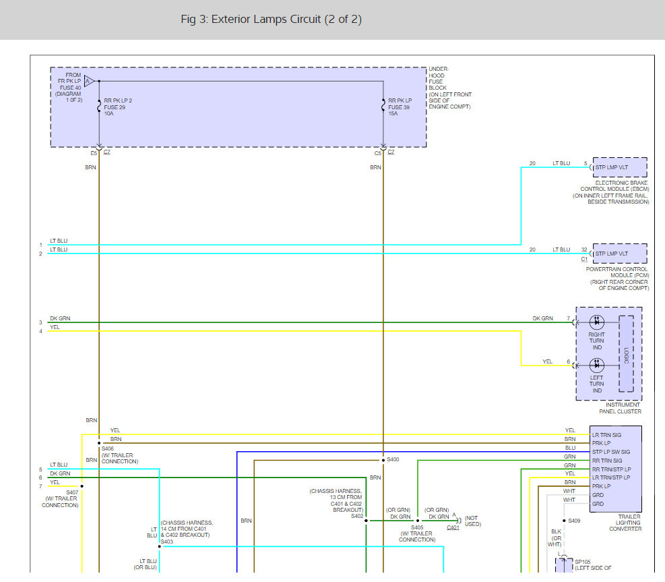Select the S407 splice dot on yellow wire
Viewport: 665px width, 582px height.
click(82, 486)
